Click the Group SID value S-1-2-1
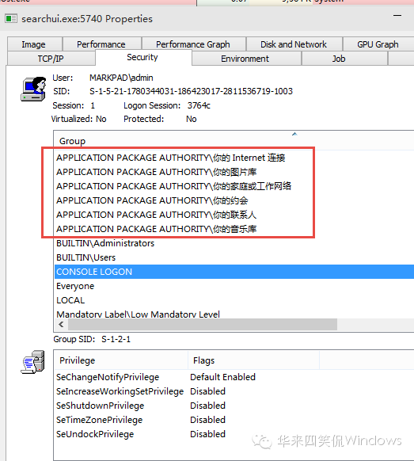The height and width of the screenshot is (461, 414). tap(116, 339)
